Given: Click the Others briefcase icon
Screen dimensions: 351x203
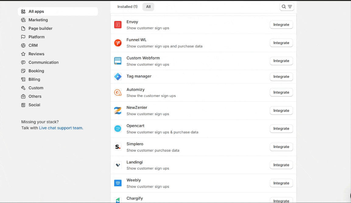Looking at the screenshot, I should pos(23,96).
